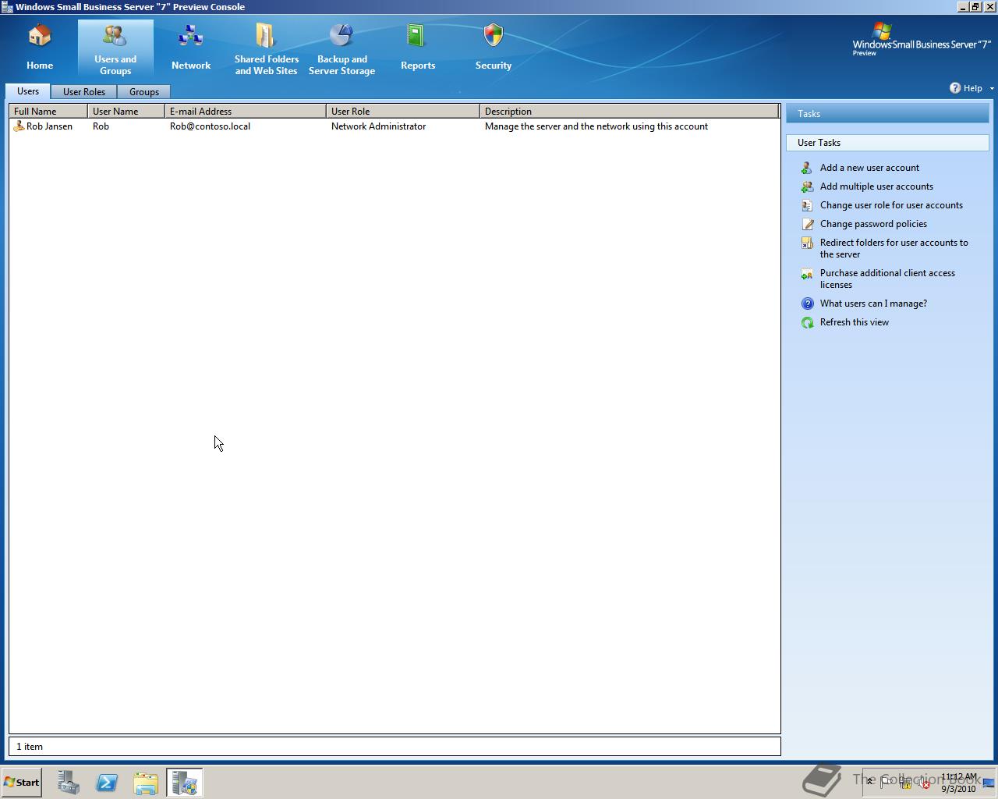Switch to the User Roles tab
The height and width of the screenshot is (799, 998).
(x=84, y=92)
